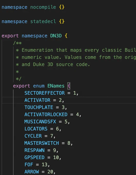Click the RESPAWN enum member

pyautogui.click(x=34, y=150)
